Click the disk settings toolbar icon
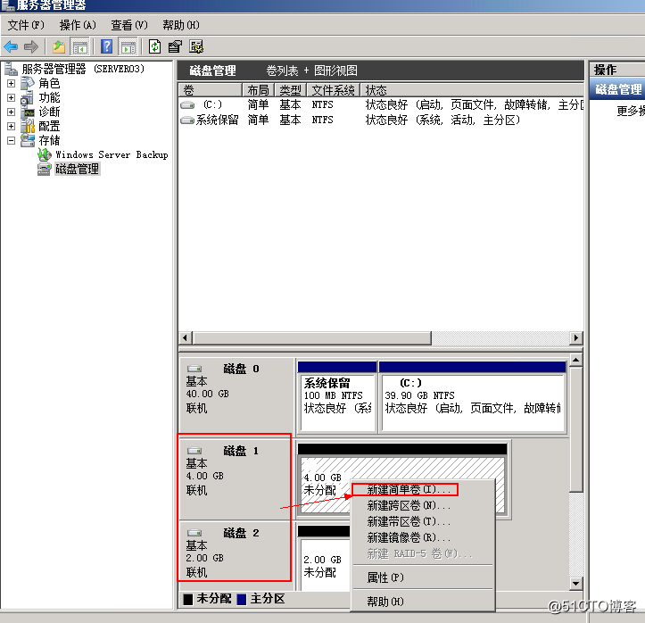This screenshot has height=623, width=645. 196,47
